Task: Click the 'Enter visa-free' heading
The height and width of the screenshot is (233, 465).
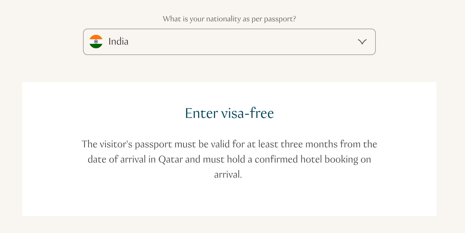Action: [x=229, y=113]
